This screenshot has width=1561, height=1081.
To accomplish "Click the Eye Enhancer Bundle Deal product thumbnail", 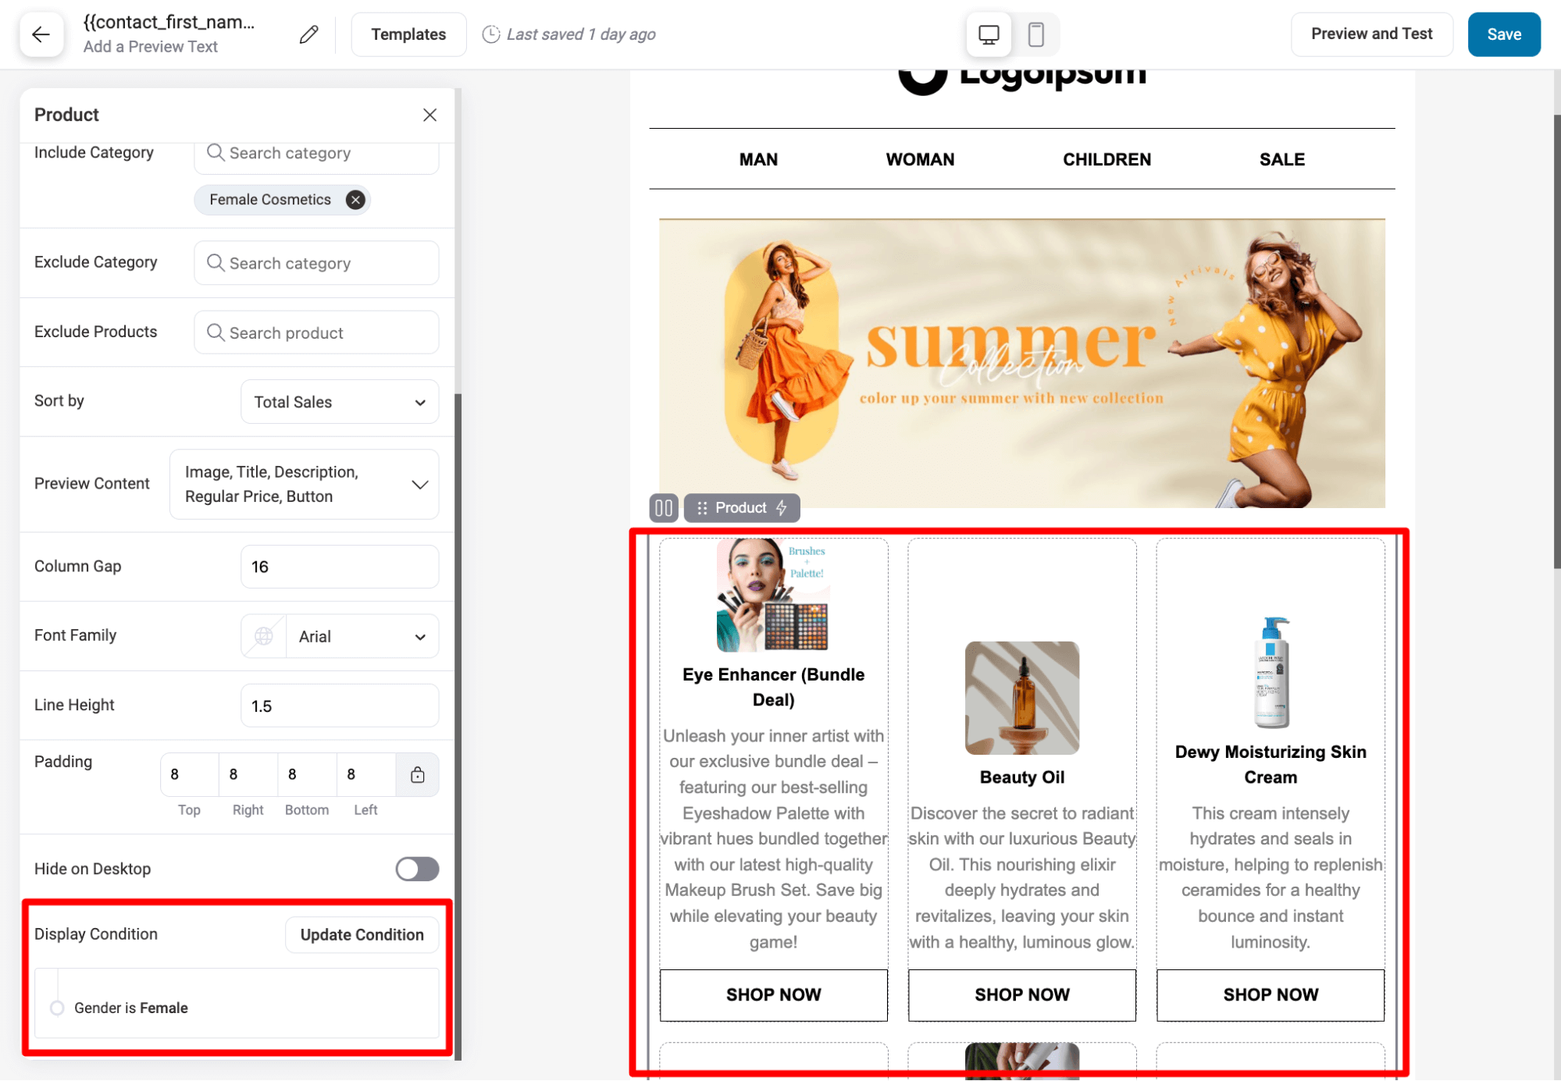I will click(773, 597).
